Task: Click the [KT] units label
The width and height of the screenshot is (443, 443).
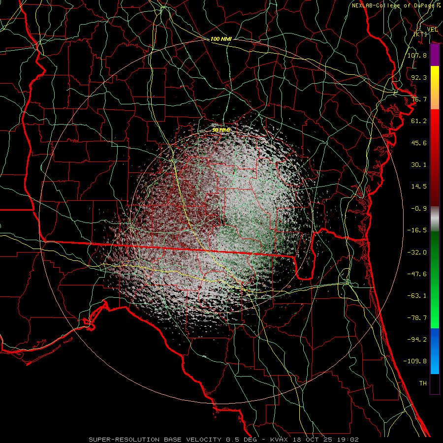Action: pyautogui.click(x=420, y=34)
